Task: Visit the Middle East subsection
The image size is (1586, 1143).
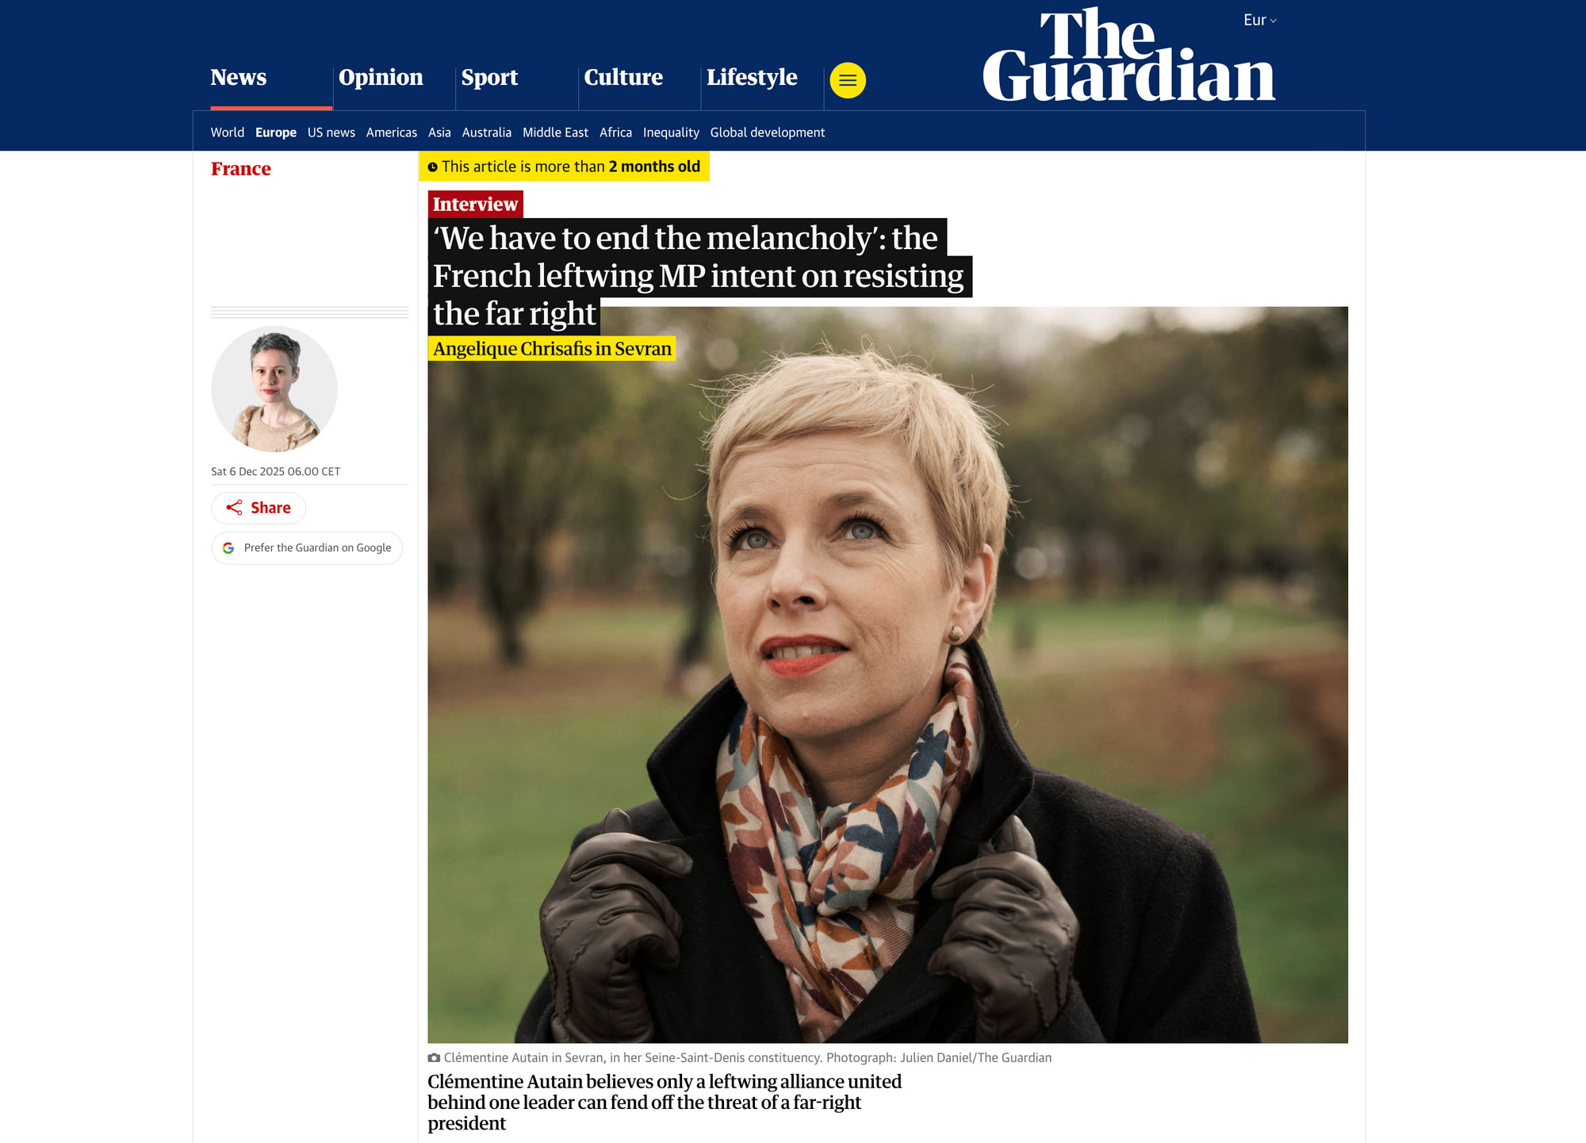Action: (x=555, y=132)
